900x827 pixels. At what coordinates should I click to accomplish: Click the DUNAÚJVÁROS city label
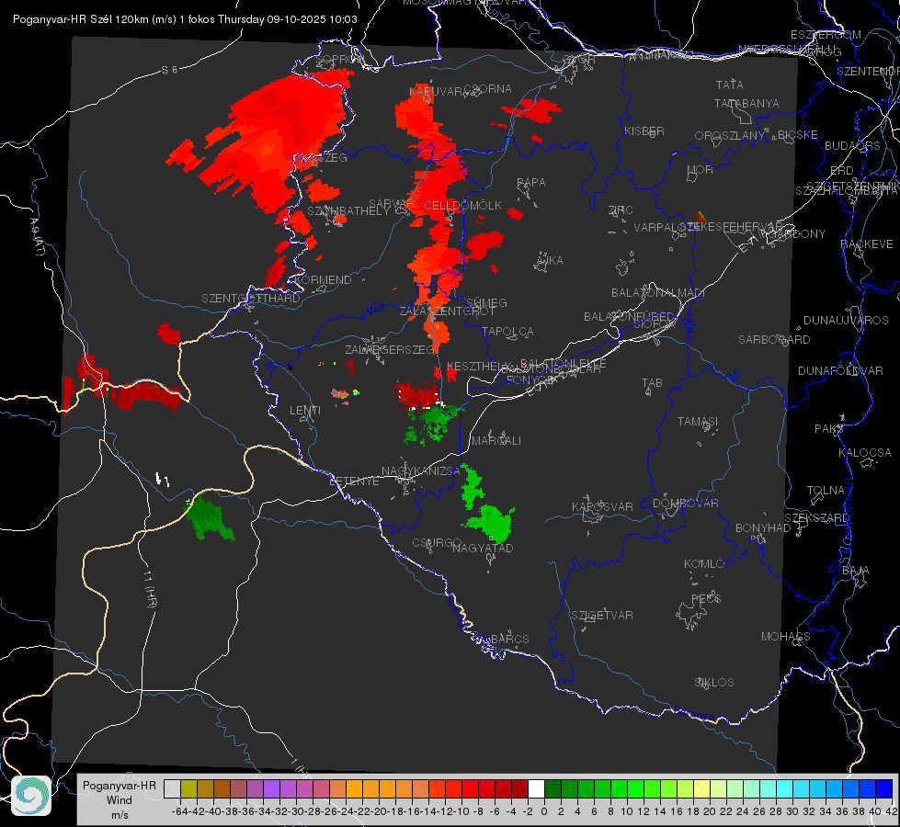(846, 321)
